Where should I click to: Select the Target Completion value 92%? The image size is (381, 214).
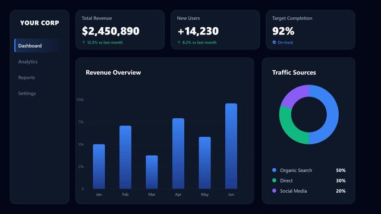click(283, 31)
